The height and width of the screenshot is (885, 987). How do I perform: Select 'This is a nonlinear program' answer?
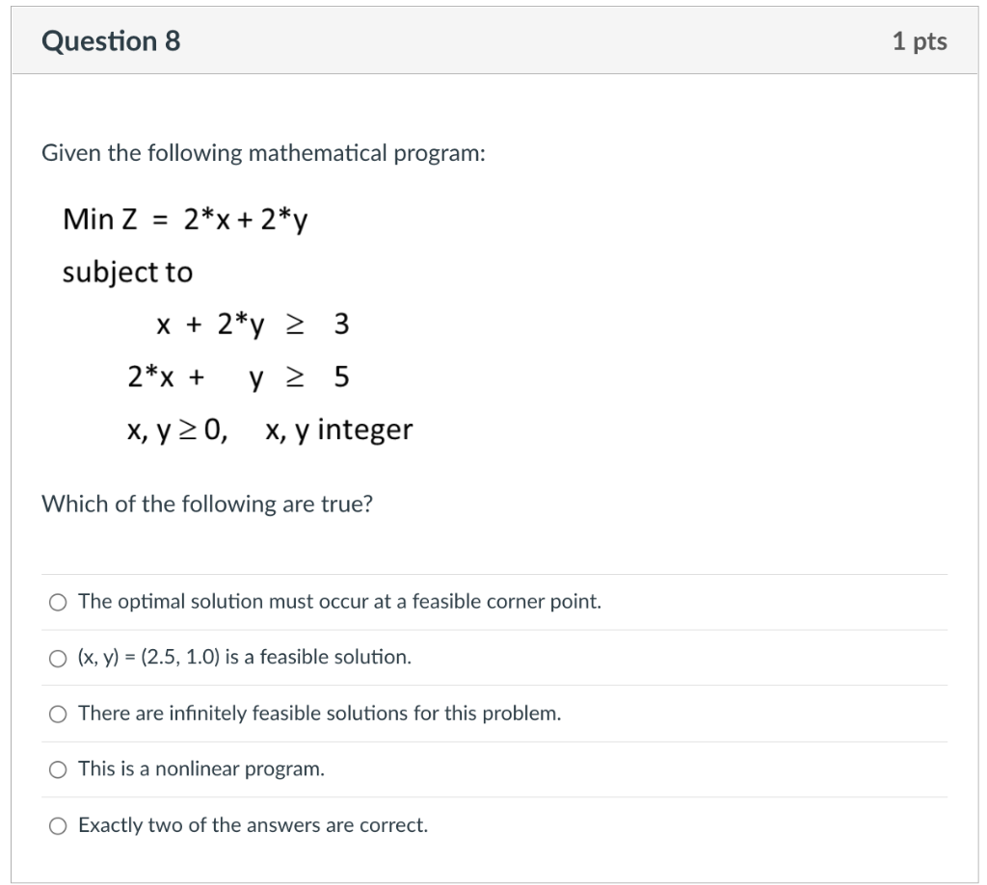(58, 768)
